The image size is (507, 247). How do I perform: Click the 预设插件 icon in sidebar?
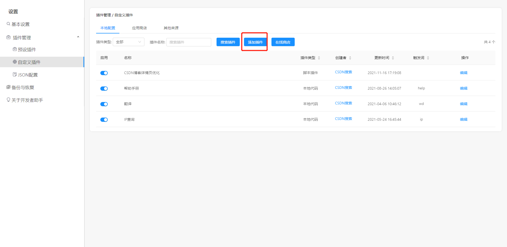click(x=15, y=49)
